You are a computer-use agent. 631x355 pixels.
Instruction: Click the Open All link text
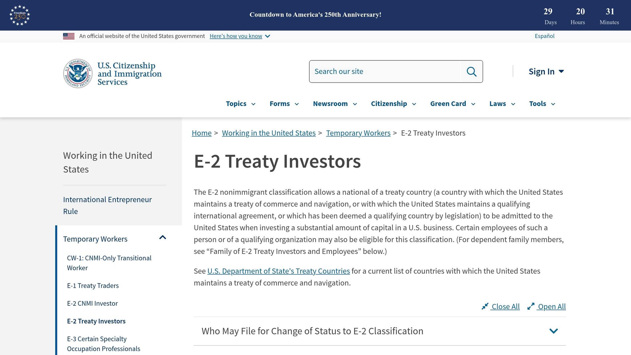point(552,306)
